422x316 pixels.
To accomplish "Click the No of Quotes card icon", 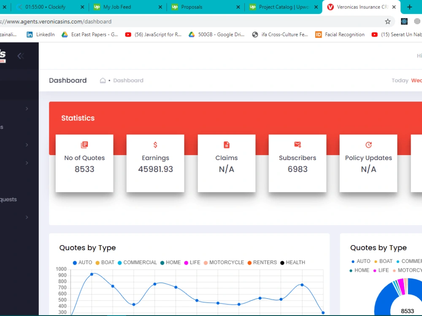I will point(84,144).
